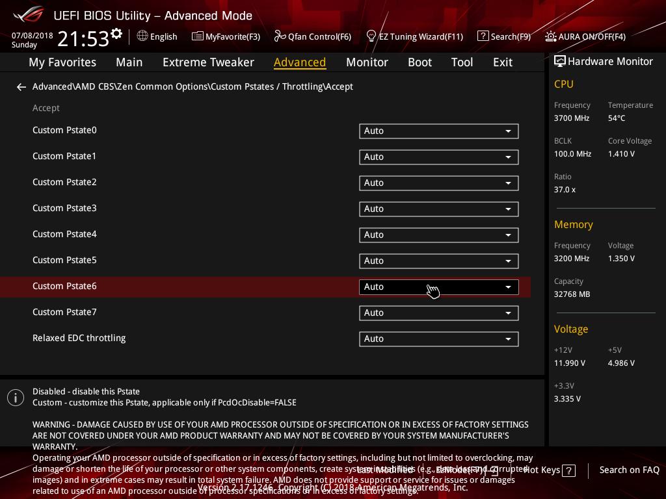Click the Custom Pstate6 row label
The width and height of the screenshot is (666, 499).
pos(64,287)
